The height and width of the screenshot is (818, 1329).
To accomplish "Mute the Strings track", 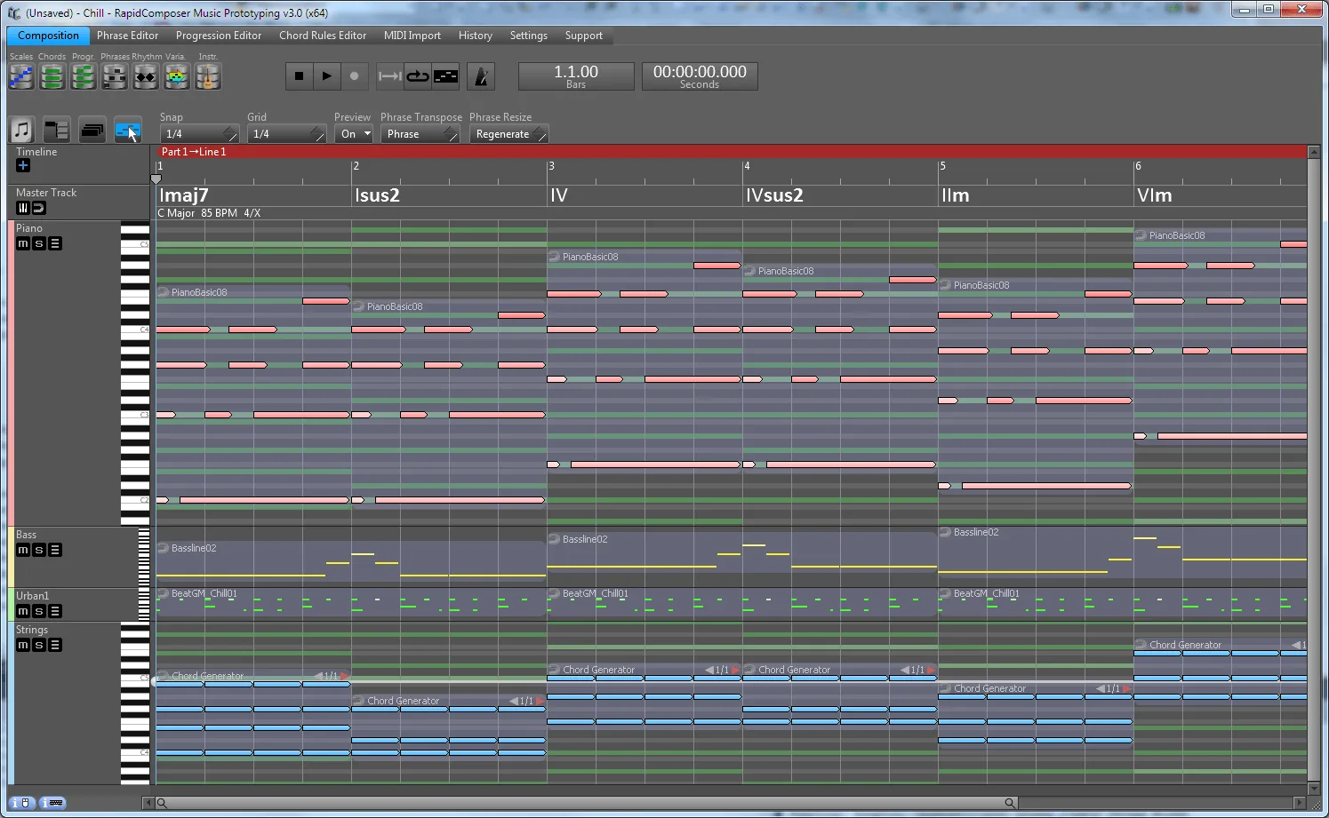I will click(23, 645).
